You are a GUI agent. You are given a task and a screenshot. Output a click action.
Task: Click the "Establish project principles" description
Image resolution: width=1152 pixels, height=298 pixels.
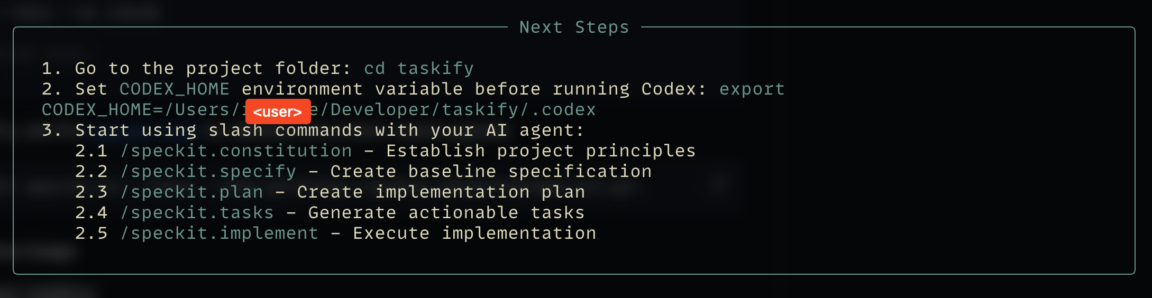(541, 151)
